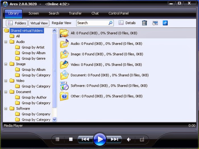
Task: Click tree scrollbar down arrow
Action: 55,119
